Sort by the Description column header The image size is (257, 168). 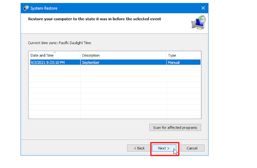110,56
